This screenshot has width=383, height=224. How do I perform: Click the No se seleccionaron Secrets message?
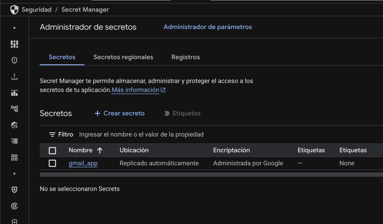pyautogui.click(x=80, y=189)
